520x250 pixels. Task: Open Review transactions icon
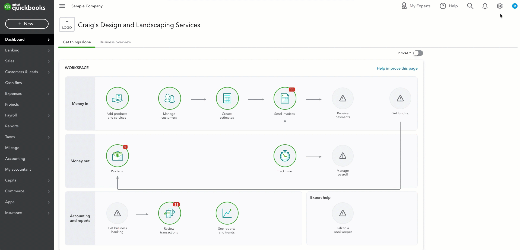tap(169, 213)
